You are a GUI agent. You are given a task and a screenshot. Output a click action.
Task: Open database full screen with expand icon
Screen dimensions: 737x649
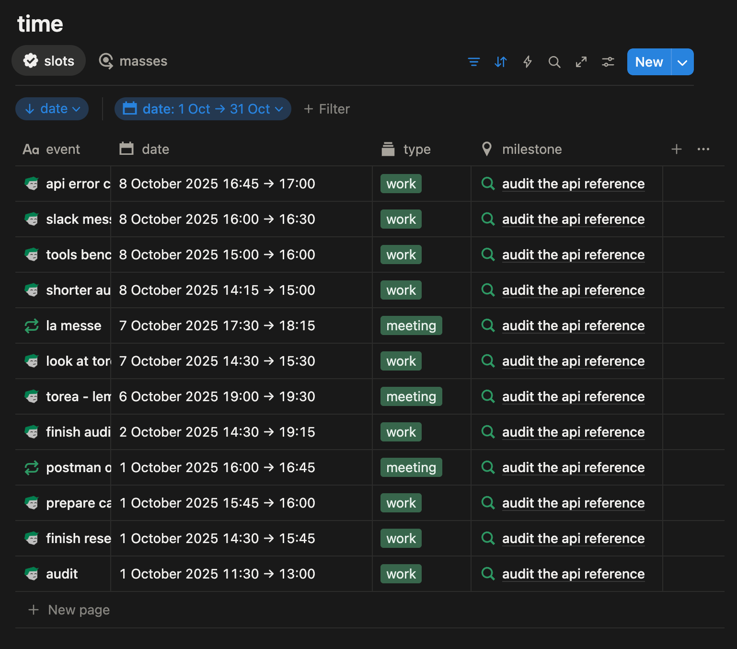pyautogui.click(x=581, y=62)
